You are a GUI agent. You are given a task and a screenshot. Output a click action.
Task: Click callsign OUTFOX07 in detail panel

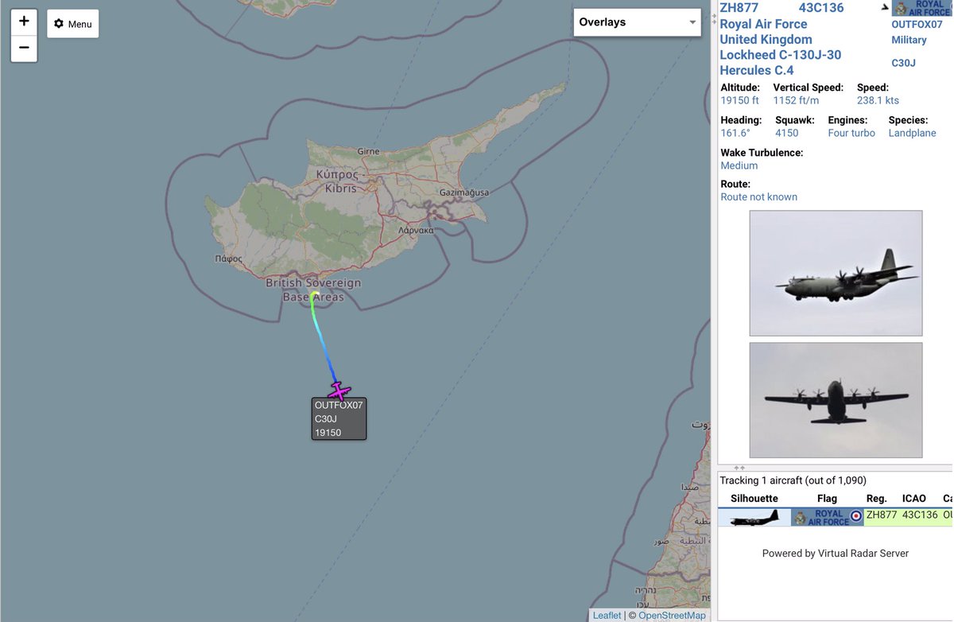(x=917, y=25)
